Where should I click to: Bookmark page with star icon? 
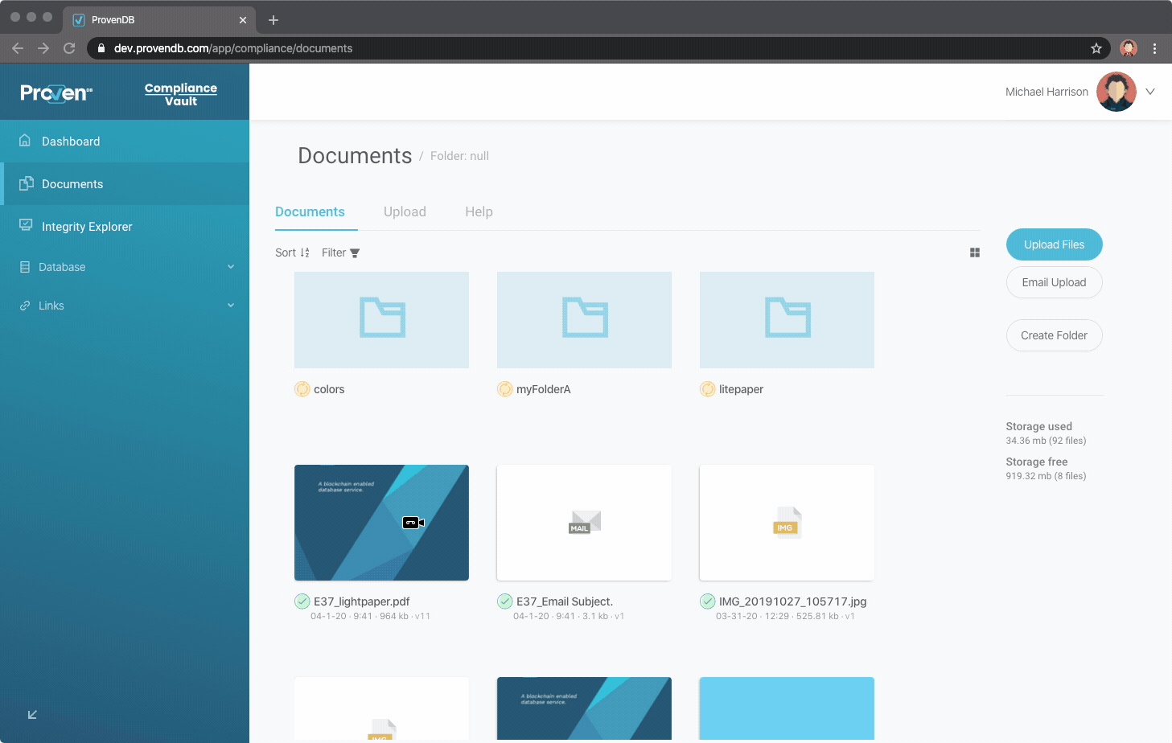1096,48
